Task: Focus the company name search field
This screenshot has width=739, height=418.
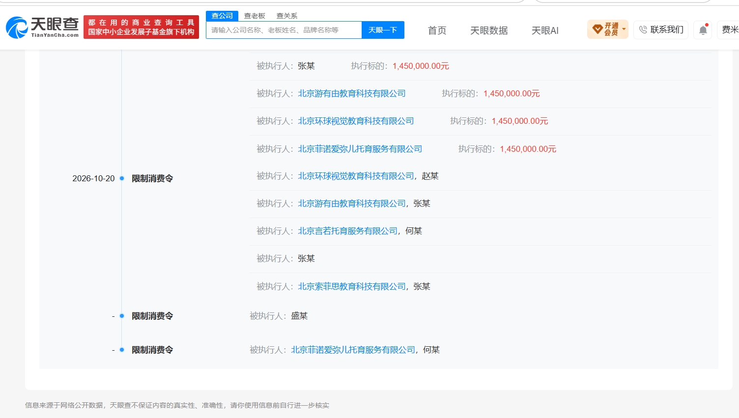Action: (284, 30)
